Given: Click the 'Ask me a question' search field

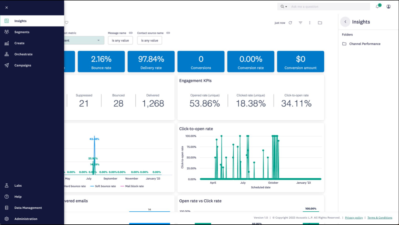Looking at the screenshot, I should (328, 6).
